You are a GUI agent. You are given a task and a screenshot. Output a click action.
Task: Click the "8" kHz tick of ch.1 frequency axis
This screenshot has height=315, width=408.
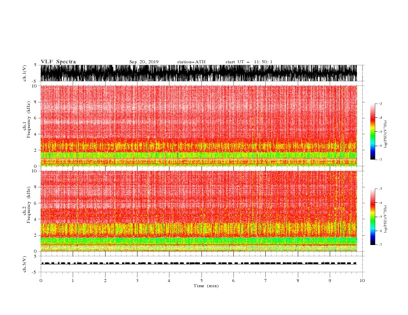tap(36, 102)
